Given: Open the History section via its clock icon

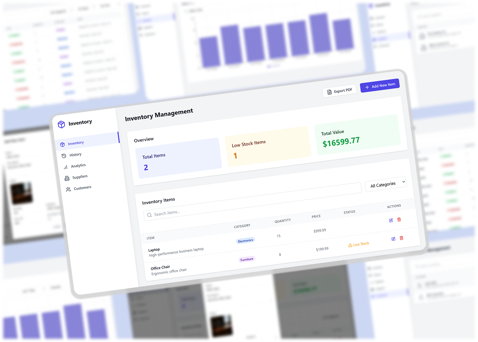Looking at the screenshot, I should click(x=64, y=155).
